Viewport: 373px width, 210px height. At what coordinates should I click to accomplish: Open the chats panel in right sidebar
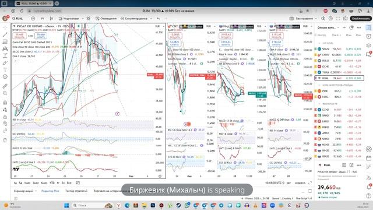coord(368,54)
